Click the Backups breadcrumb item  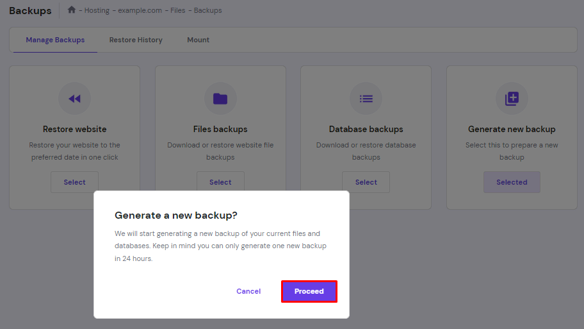tap(208, 11)
